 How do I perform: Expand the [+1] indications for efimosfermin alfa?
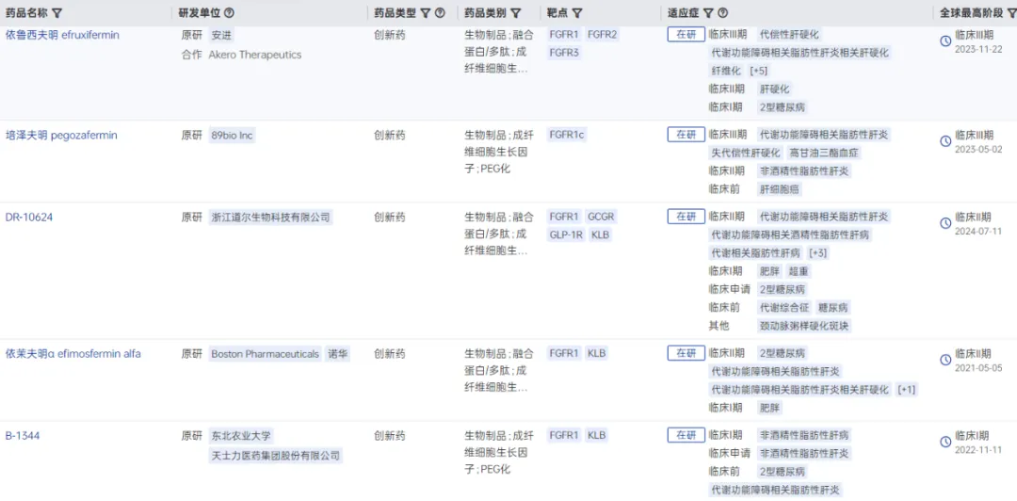pyautogui.click(x=907, y=390)
